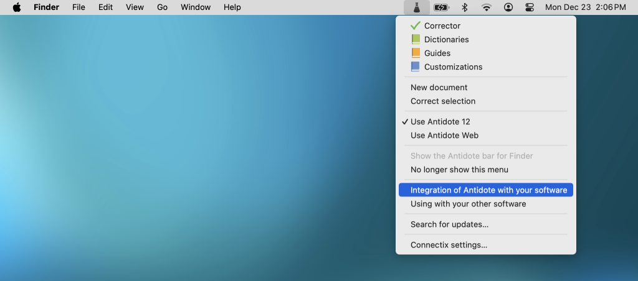This screenshot has height=281, width=638.
Task: Select New document from the menu
Action: click(x=439, y=88)
